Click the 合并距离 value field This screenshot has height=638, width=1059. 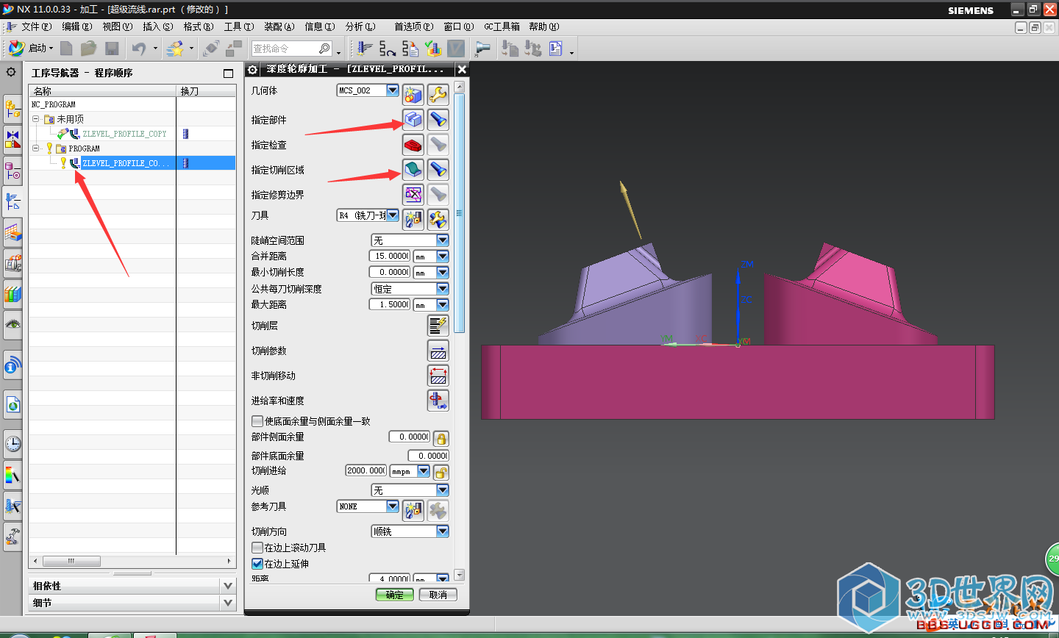pos(389,256)
